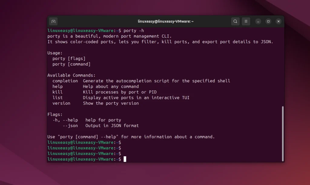310x185 pixels.
Task: Click the "Usage:" heading
Action: pyautogui.click(x=55, y=53)
